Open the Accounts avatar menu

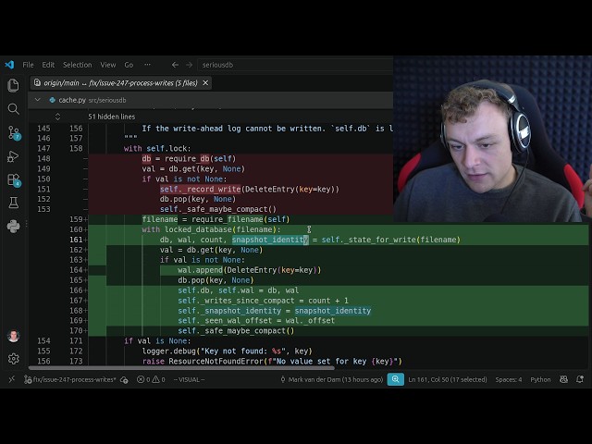pyautogui.click(x=13, y=336)
